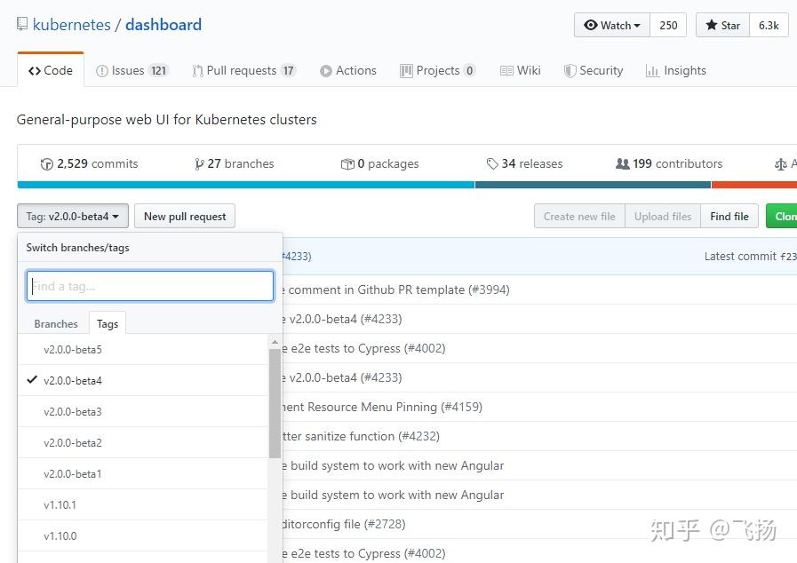Click New pull request button

click(185, 217)
